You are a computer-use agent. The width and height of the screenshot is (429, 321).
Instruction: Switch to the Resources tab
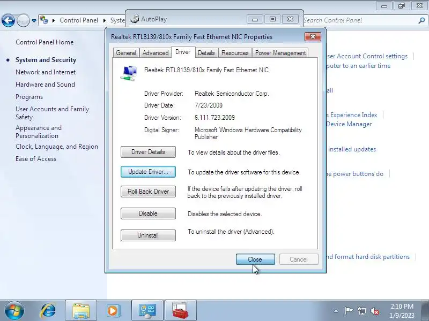[x=235, y=53]
